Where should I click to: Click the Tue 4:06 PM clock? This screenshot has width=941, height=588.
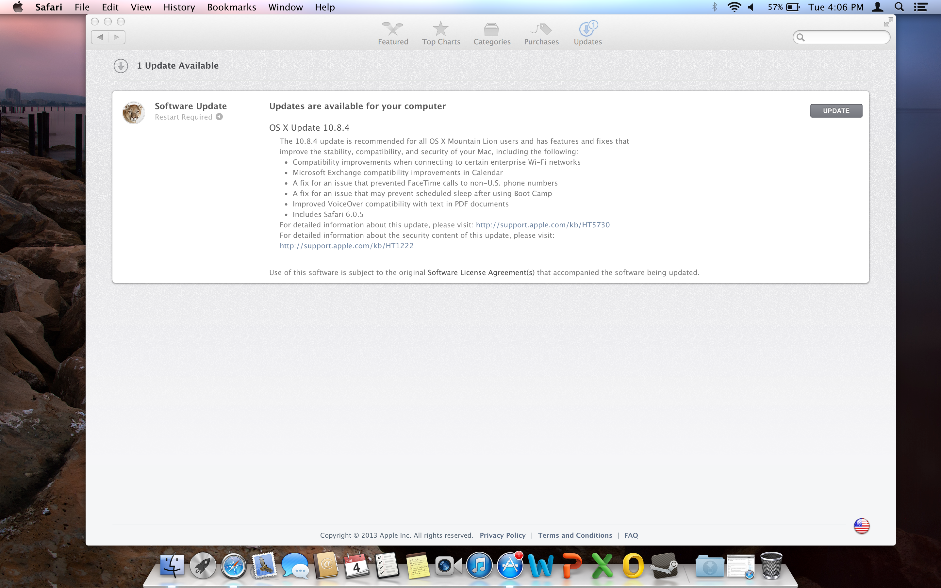point(835,7)
